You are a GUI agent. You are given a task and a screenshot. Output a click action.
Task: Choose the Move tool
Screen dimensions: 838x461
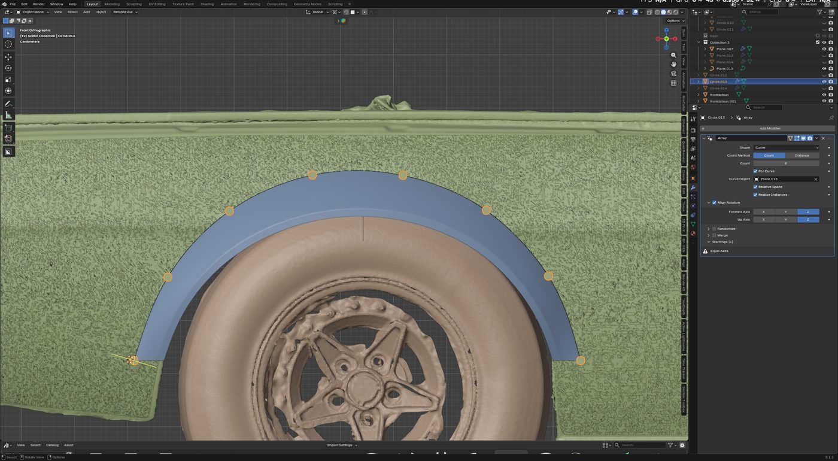pos(8,57)
